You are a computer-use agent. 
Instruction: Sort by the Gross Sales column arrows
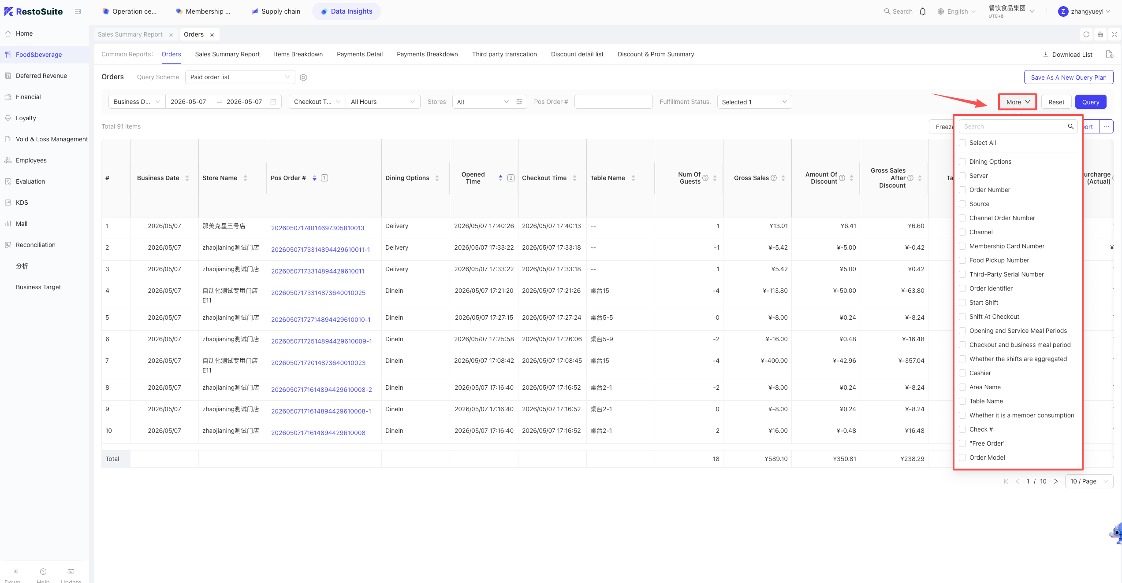(x=783, y=178)
